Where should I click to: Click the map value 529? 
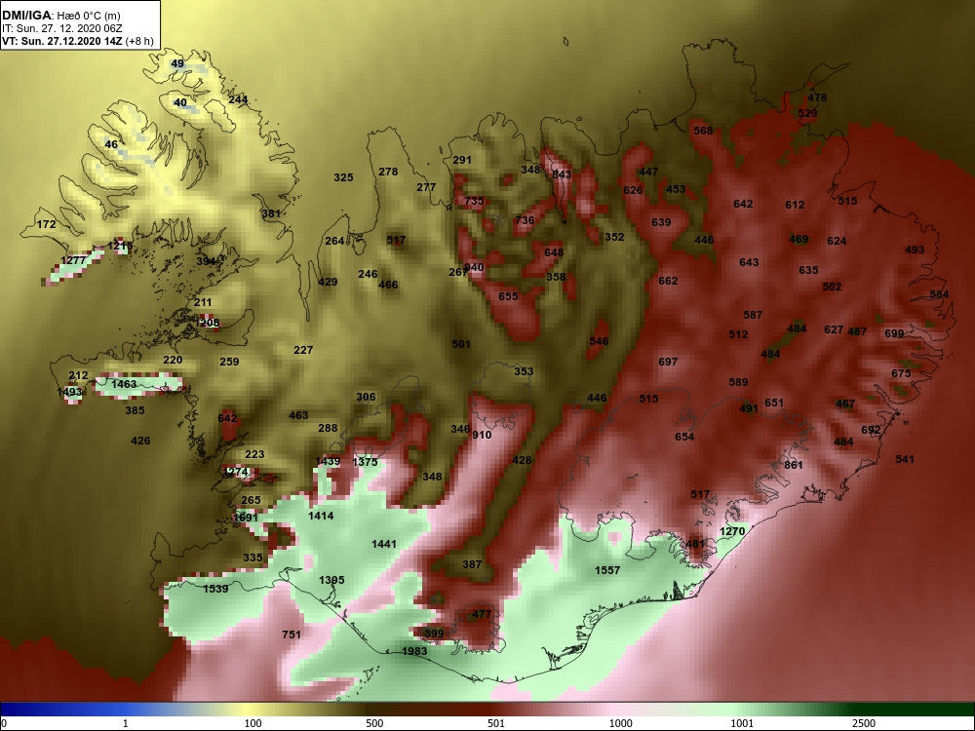tap(807, 113)
